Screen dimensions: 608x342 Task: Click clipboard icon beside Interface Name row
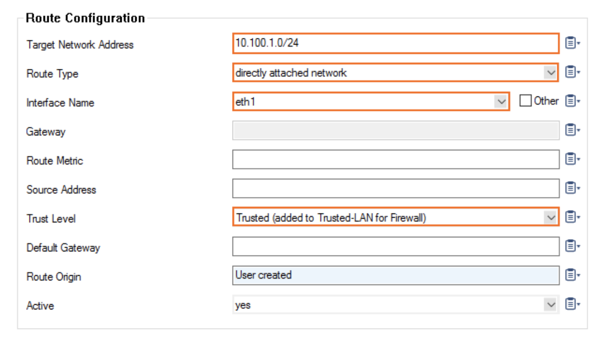pyautogui.click(x=571, y=101)
